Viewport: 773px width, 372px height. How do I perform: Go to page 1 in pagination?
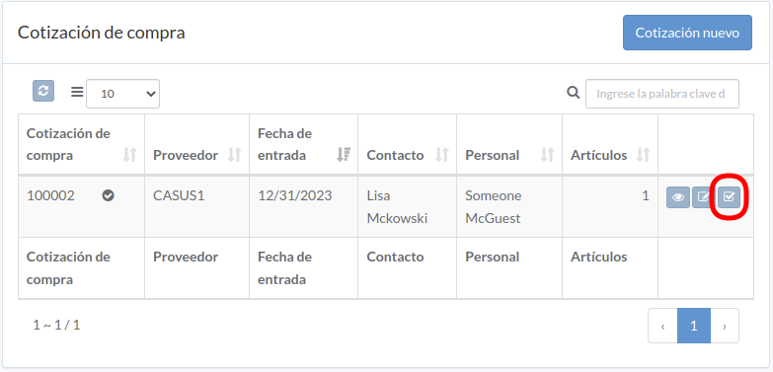(694, 326)
